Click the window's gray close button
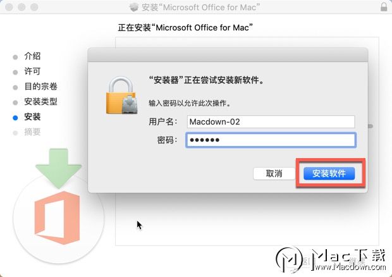The height and width of the screenshot is (277, 392). tap(9, 7)
